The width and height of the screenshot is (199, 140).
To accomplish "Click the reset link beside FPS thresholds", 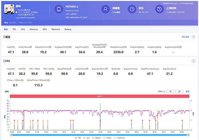I will click(187, 91).
